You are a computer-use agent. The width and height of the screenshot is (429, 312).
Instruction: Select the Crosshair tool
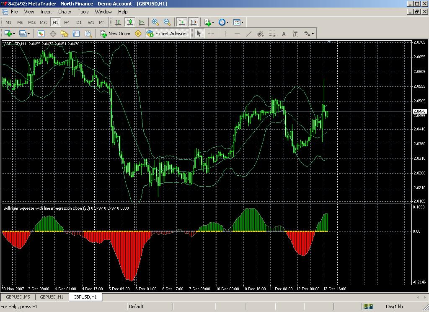click(x=211, y=34)
